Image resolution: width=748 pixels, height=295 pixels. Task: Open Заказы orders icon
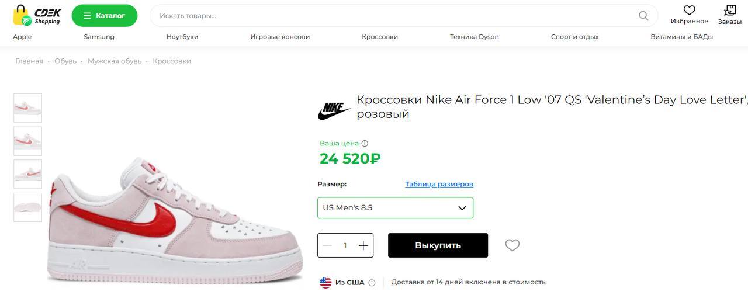(x=730, y=11)
